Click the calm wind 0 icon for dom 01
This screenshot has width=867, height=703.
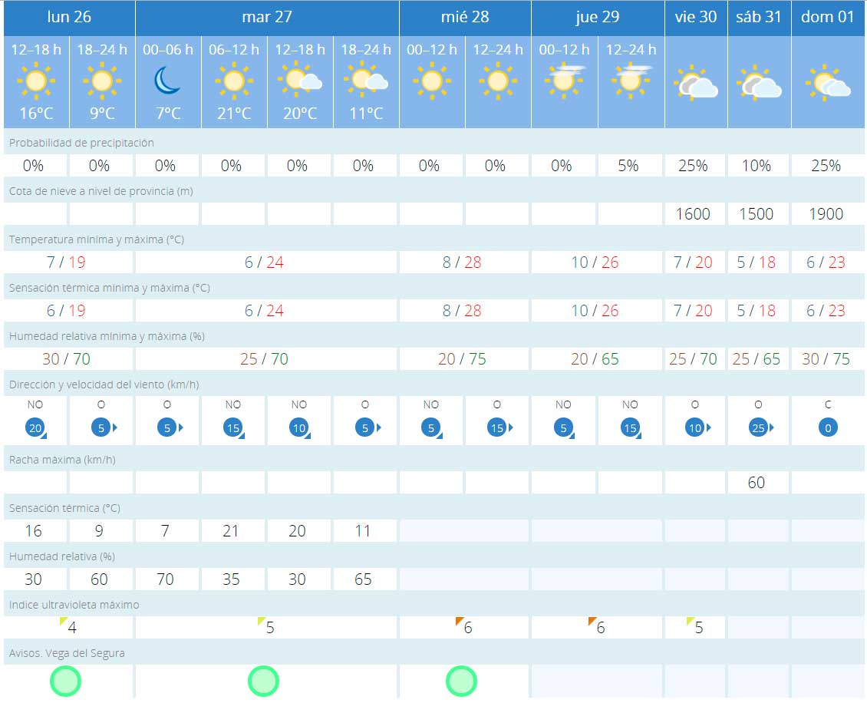(828, 427)
